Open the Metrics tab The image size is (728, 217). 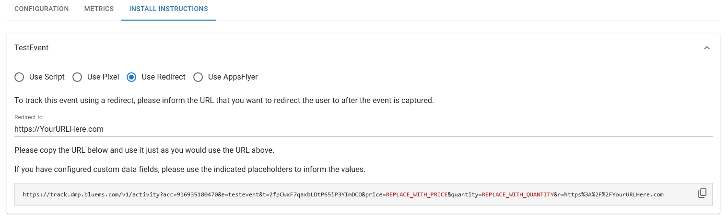(99, 9)
